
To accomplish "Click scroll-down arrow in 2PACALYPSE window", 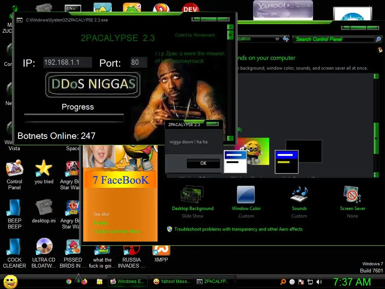I will point(230,138).
